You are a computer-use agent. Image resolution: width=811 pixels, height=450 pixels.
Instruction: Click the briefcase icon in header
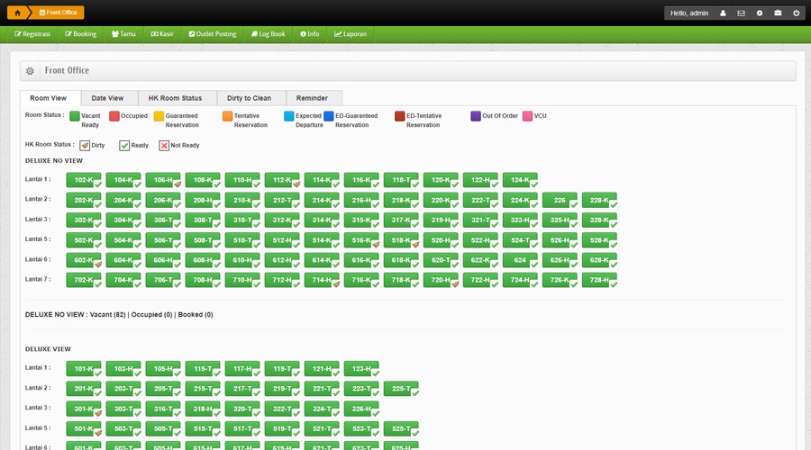(x=778, y=13)
